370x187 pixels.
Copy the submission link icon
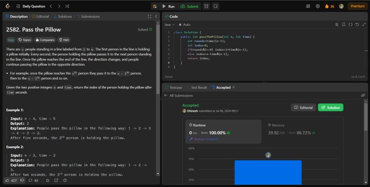point(363,95)
